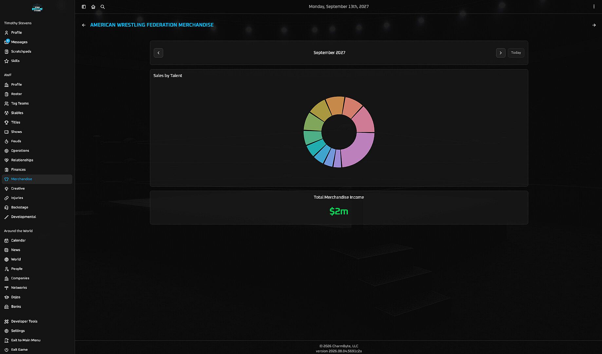Click the Relationships heart icon
This screenshot has width=602, height=354.
(6, 160)
